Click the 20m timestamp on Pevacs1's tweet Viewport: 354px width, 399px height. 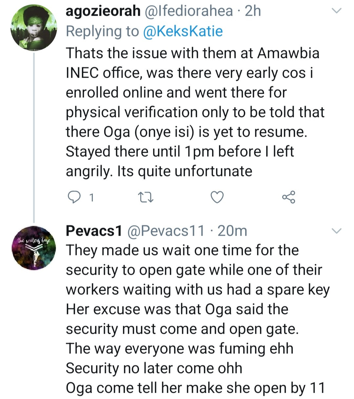(x=232, y=231)
